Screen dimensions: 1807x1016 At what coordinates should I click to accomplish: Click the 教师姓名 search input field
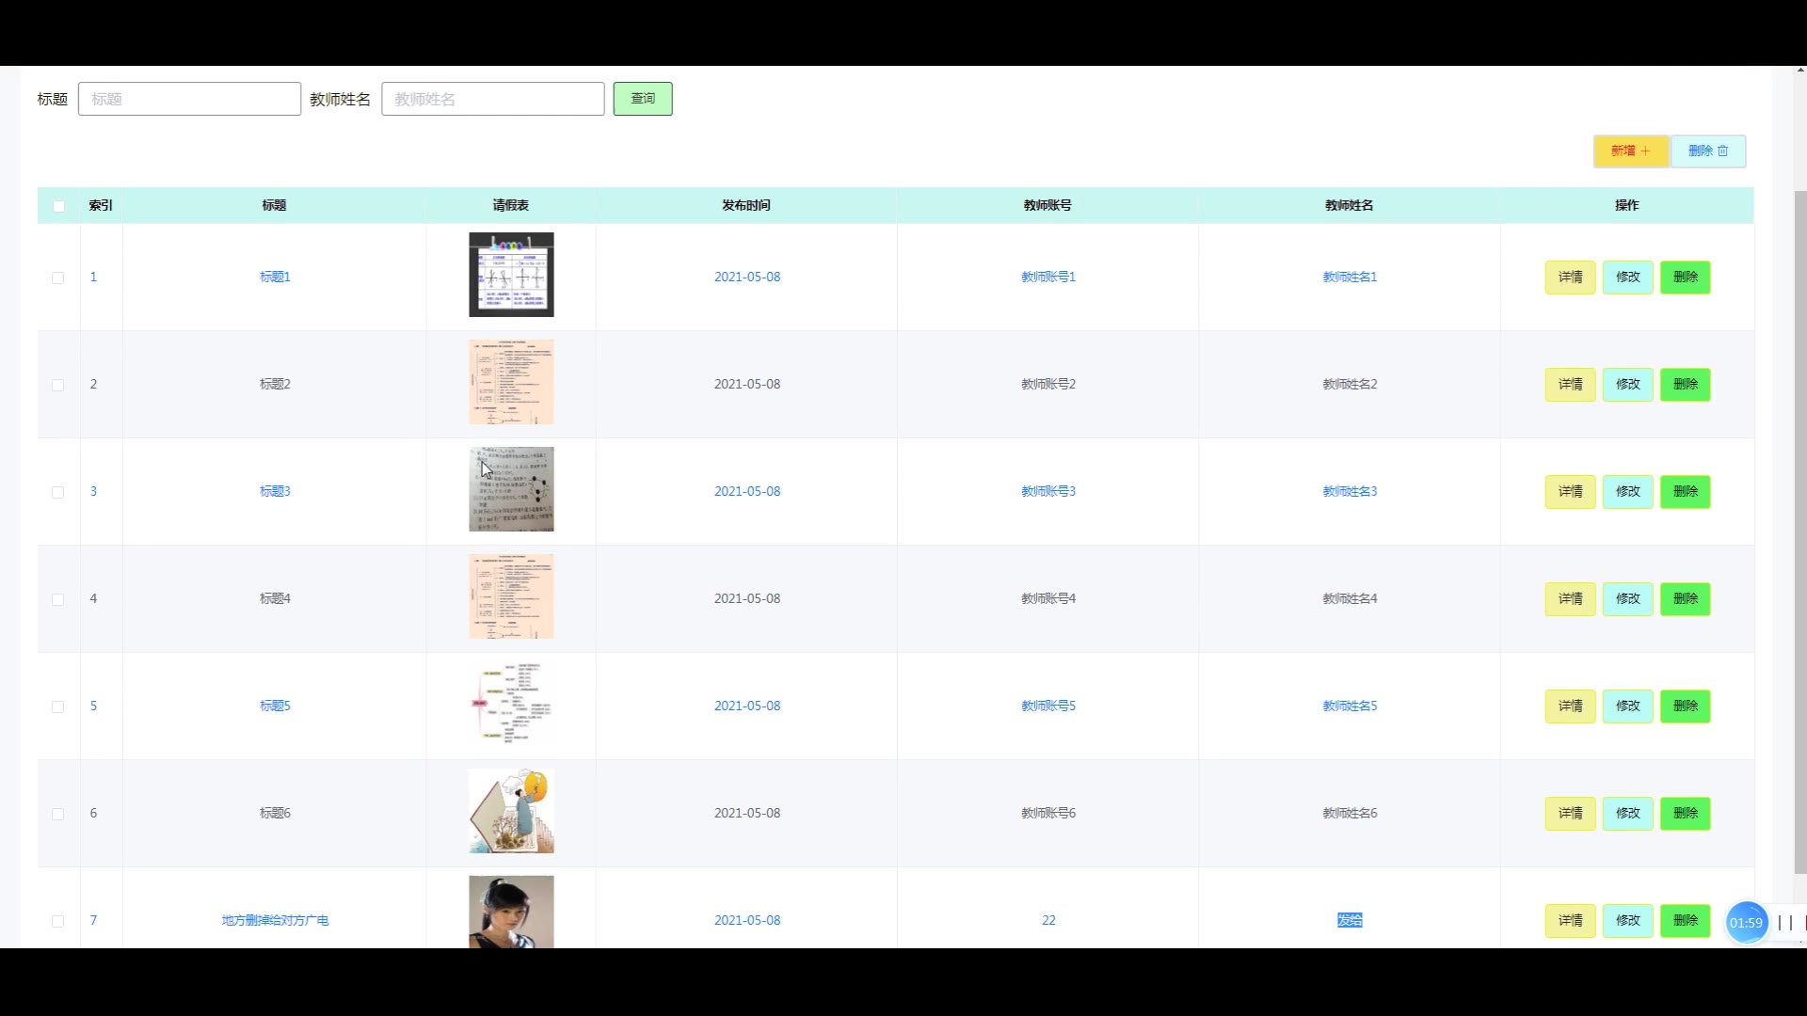point(492,99)
